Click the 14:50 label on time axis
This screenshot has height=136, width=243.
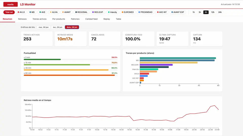129,130
